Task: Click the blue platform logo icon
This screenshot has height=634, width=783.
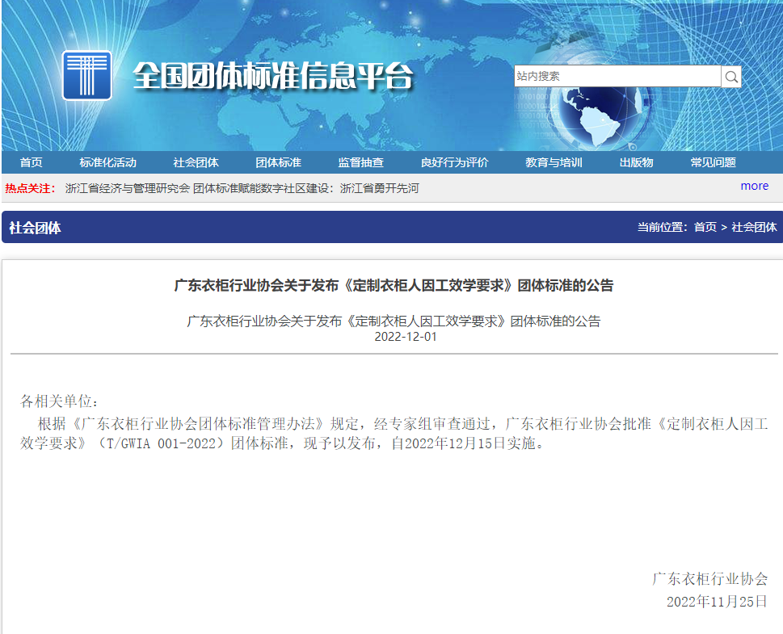Action: click(x=87, y=75)
